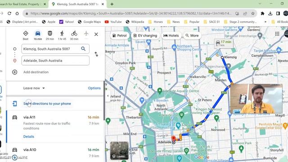Bookmark this page with the star

pos(253,13)
